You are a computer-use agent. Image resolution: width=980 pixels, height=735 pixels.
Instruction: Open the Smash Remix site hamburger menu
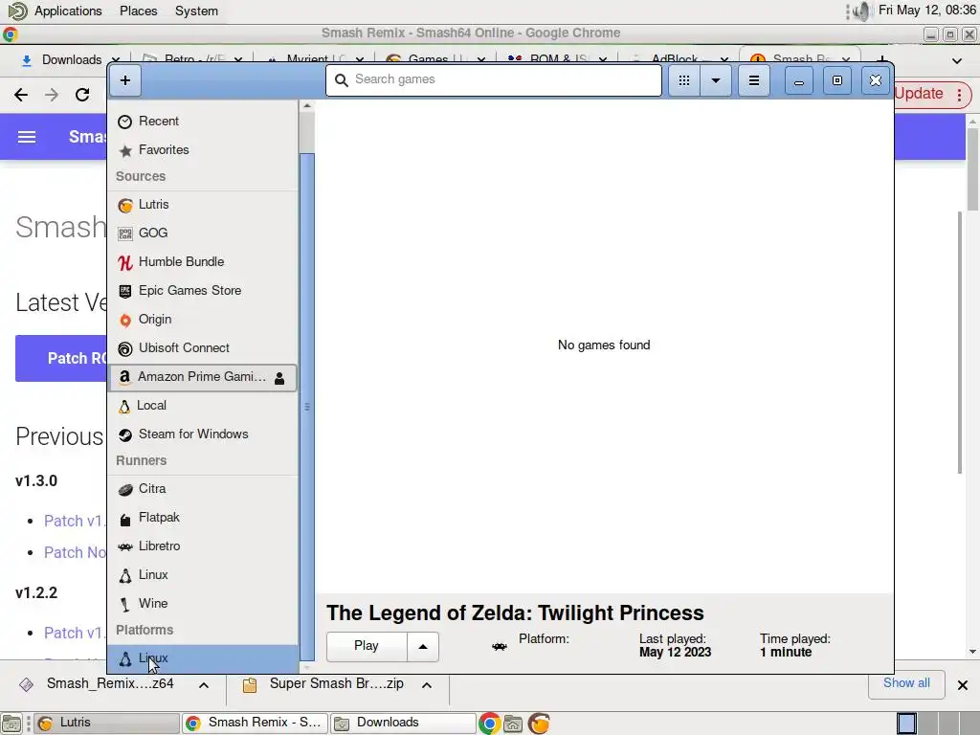tap(26, 137)
